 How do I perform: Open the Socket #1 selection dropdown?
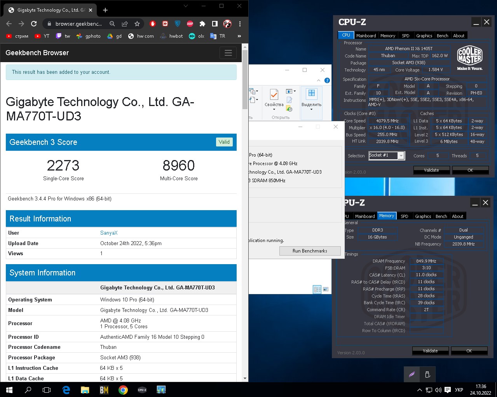[x=401, y=156]
